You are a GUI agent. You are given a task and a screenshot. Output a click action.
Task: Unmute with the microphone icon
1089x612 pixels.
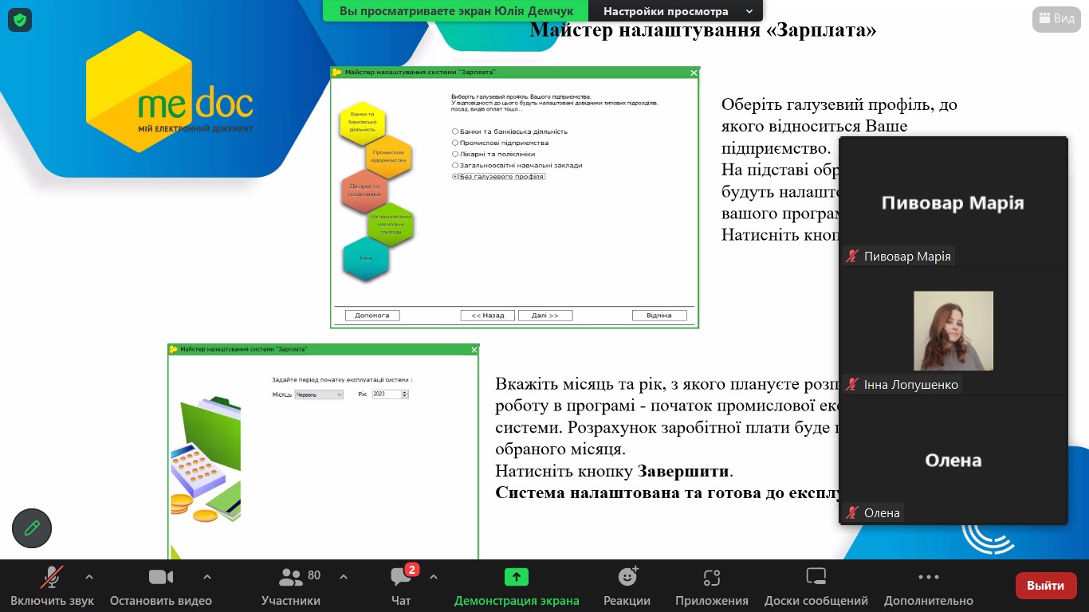click(x=52, y=577)
